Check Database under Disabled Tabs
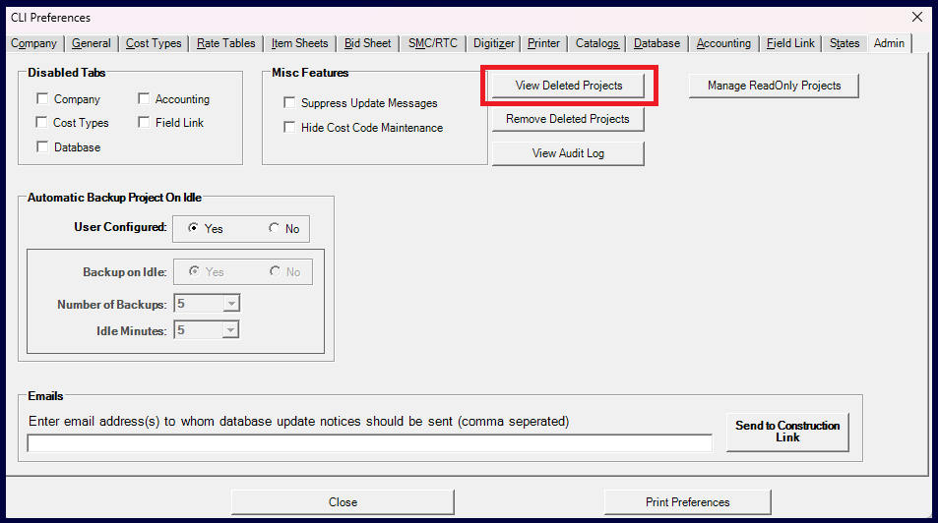 [42, 146]
